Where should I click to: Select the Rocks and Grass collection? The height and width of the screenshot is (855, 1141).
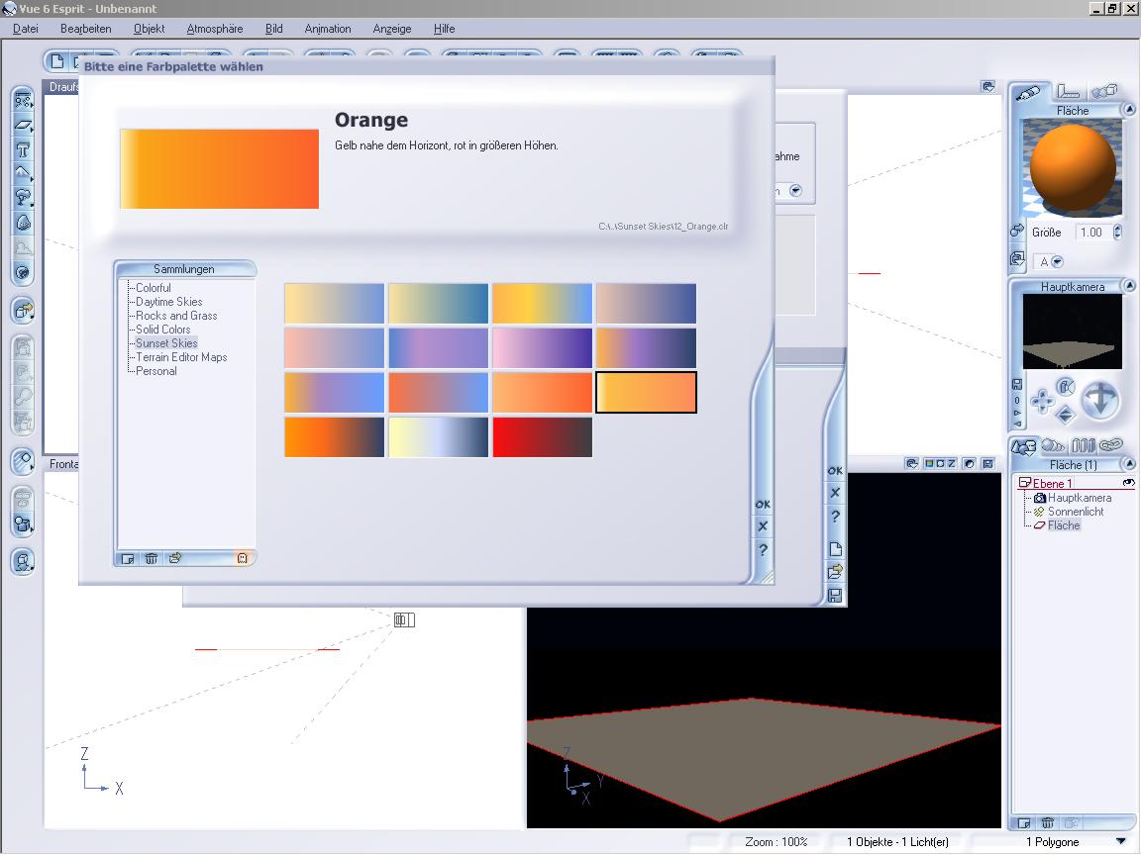[x=176, y=316]
